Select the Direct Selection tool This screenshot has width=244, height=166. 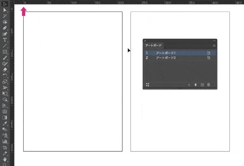tap(5, 10)
